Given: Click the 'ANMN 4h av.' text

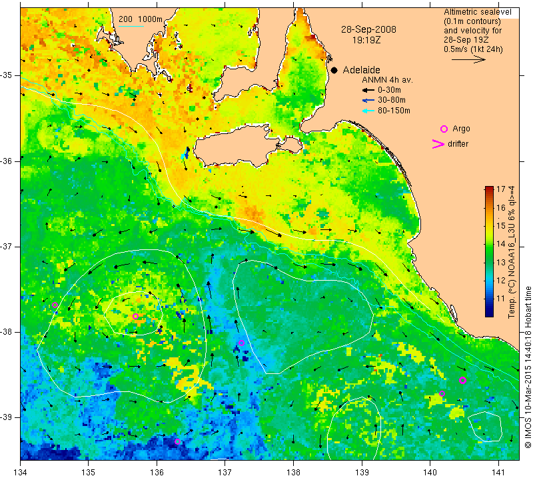Looking at the screenshot, I should click(387, 80).
